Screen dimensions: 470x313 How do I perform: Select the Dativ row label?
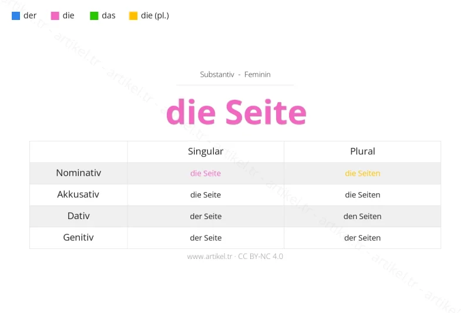click(x=79, y=216)
